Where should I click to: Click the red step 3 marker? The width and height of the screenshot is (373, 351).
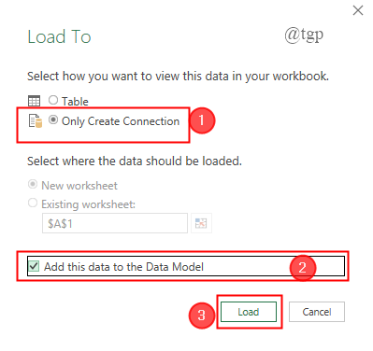click(x=202, y=316)
